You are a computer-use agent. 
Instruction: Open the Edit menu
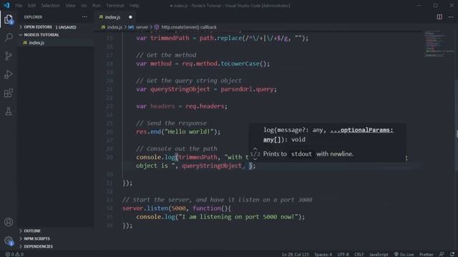tap(31, 6)
